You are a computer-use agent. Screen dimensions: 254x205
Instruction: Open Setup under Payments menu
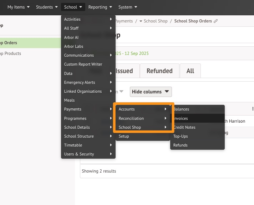(x=124, y=136)
